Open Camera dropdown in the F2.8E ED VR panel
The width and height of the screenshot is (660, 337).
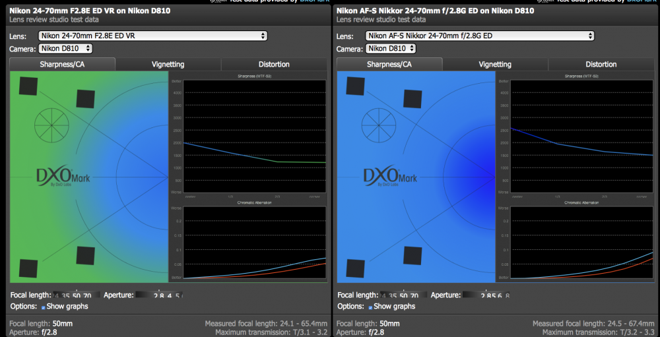point(65,49)
